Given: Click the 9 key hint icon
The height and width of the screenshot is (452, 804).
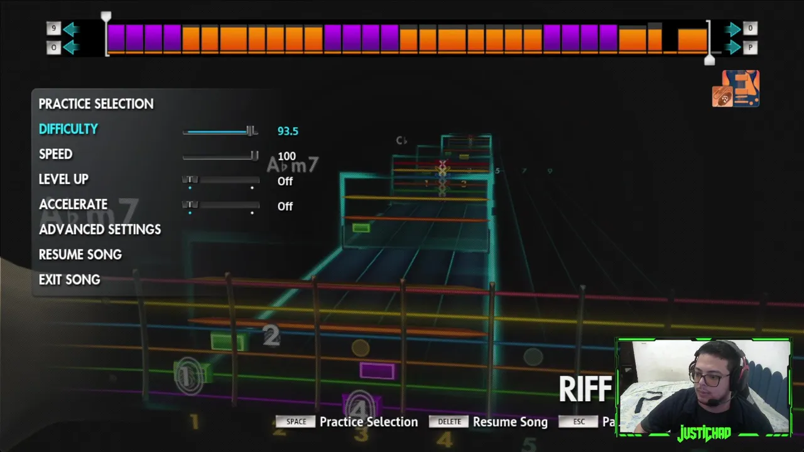Looking at the screenshot, I should 54,29.
